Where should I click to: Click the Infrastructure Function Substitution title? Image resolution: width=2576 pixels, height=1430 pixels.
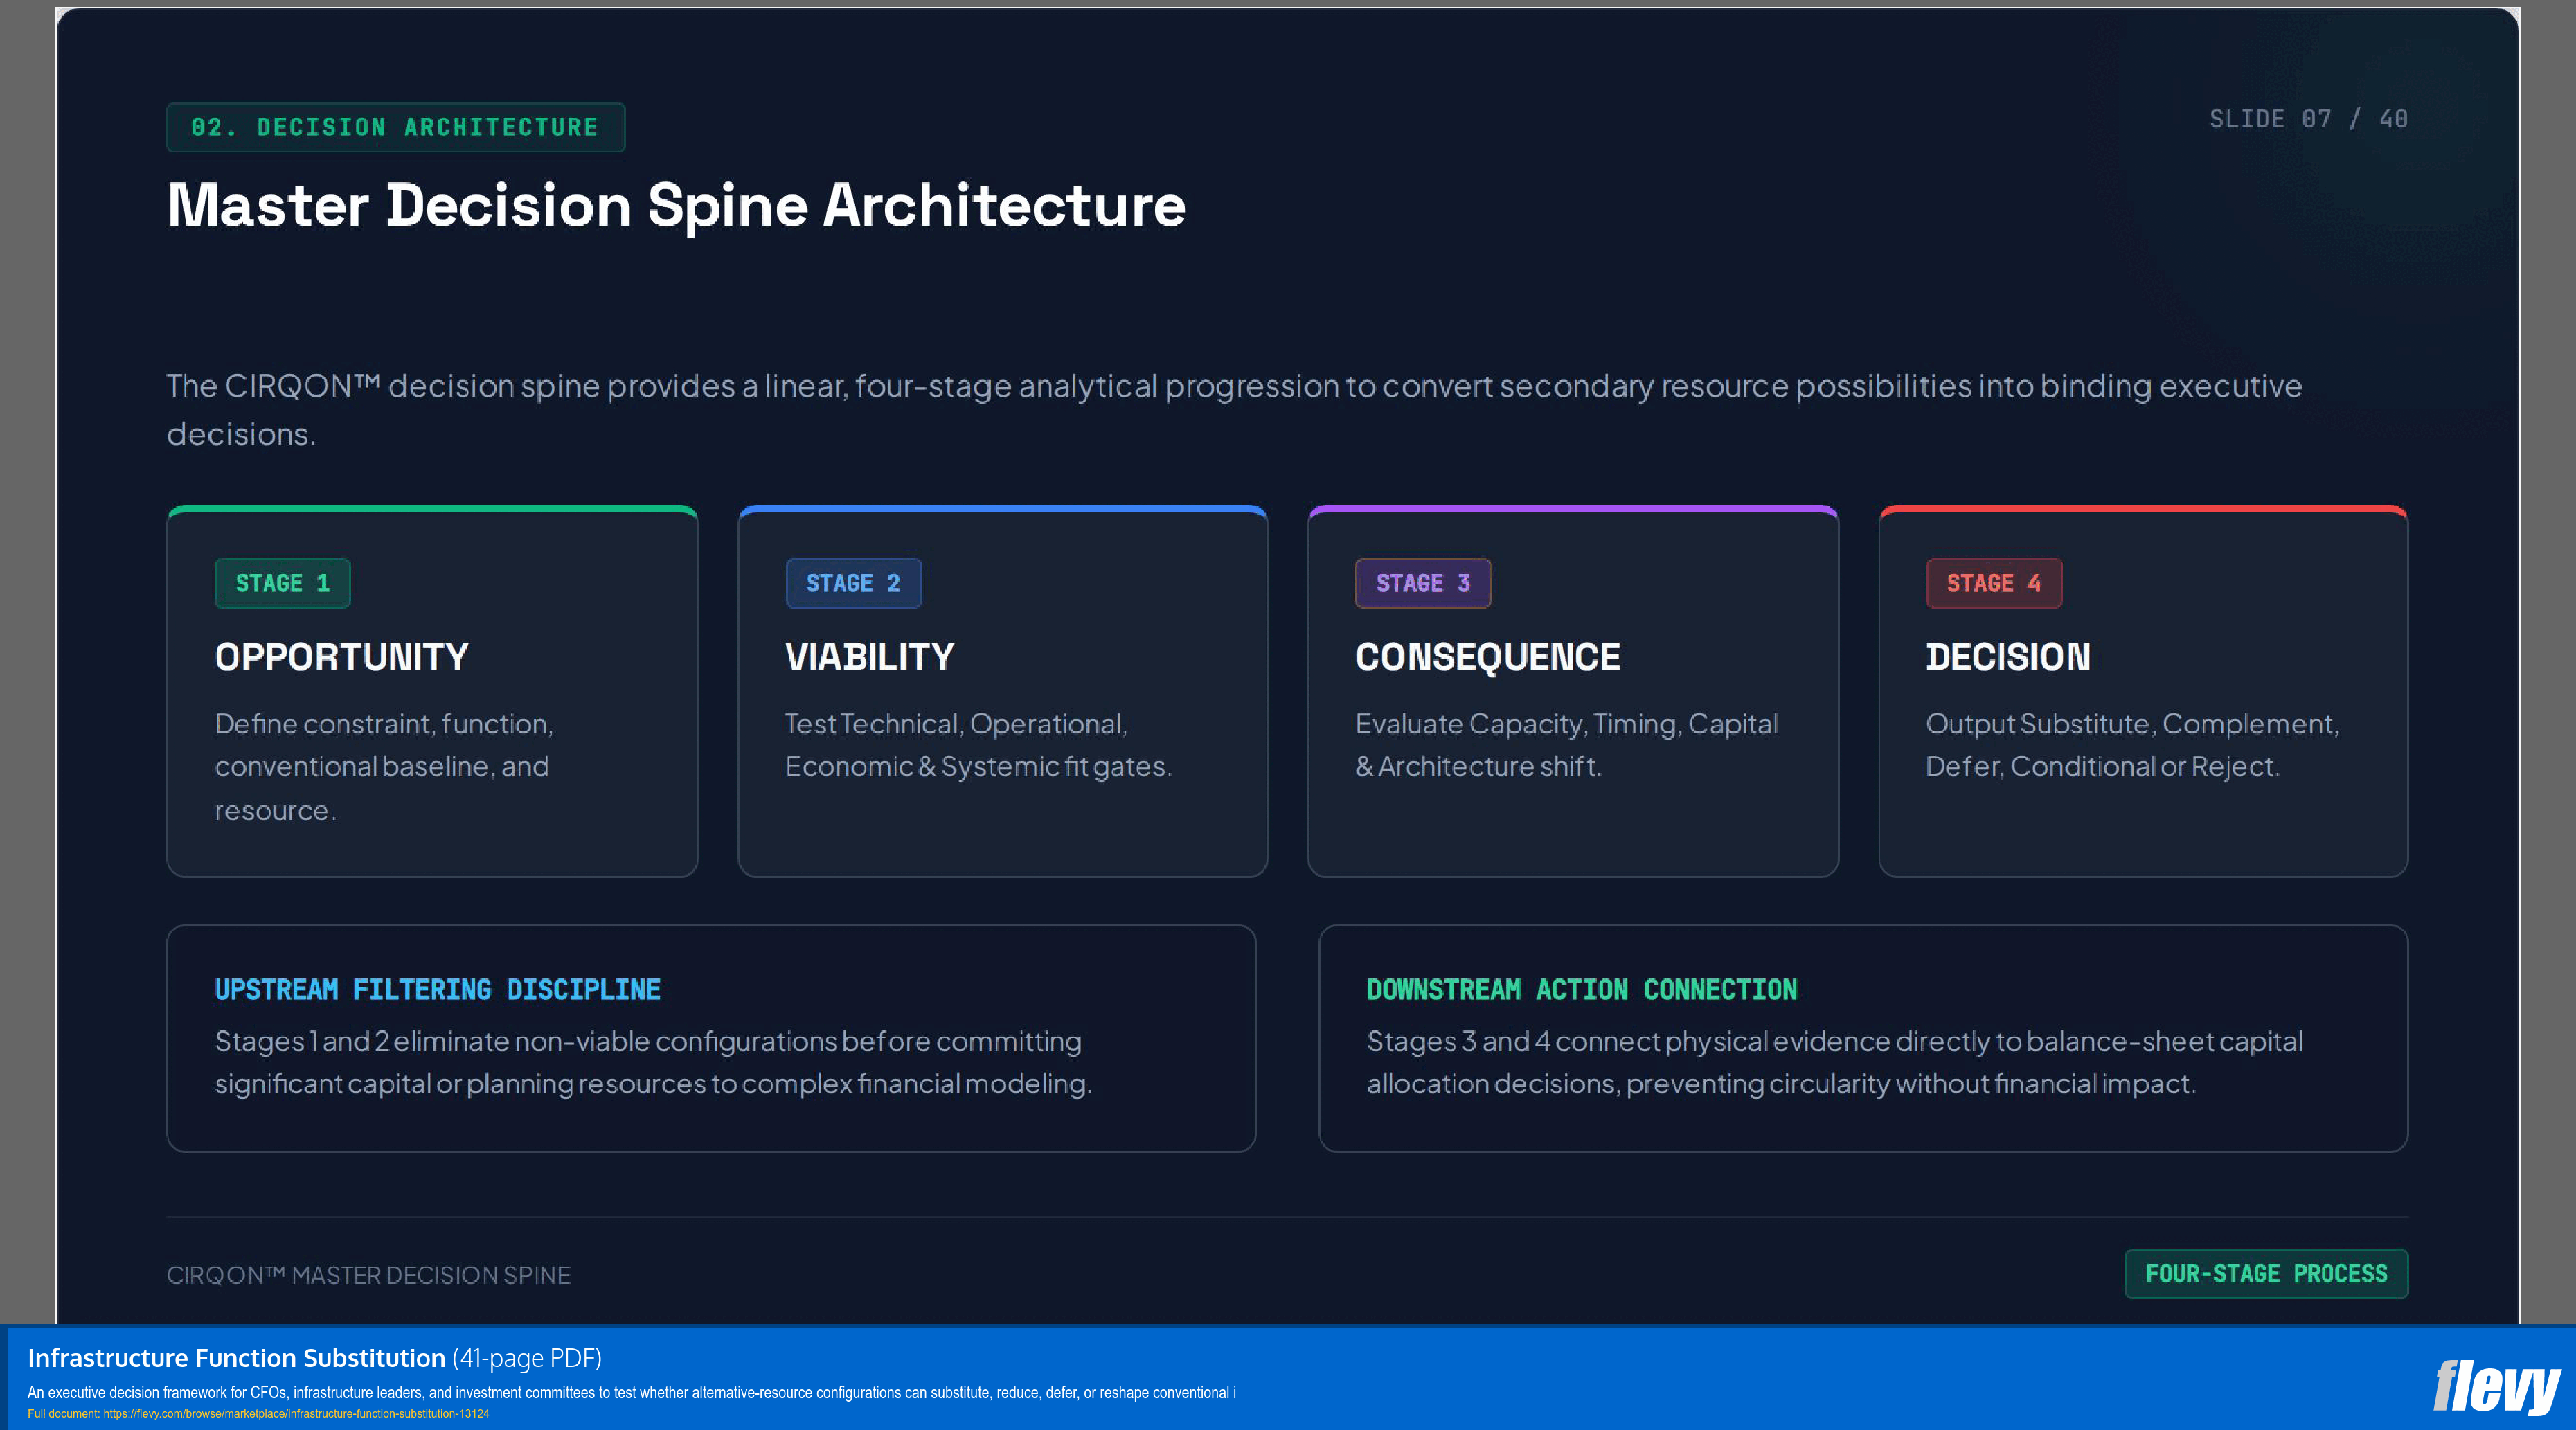[x=236, y=1358]
